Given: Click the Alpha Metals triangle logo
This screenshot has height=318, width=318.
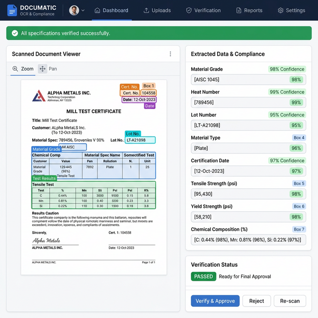Looking at the screenshot, I should (39, 95).
